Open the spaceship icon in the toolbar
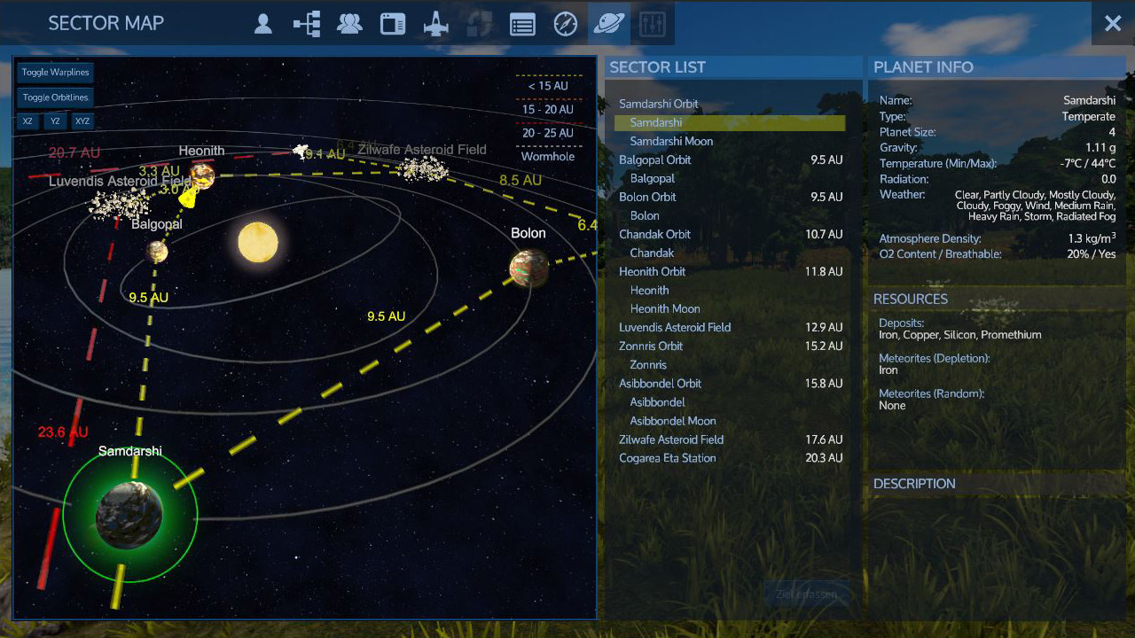Screen dimensions: 1135x638 [436, 24]
